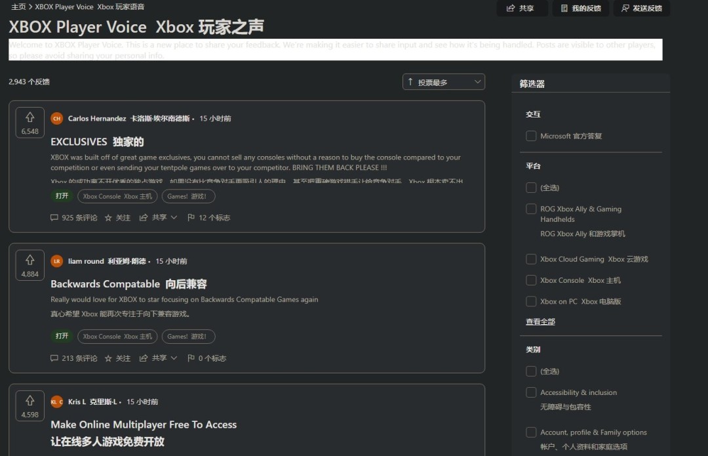Open the sort dropdown 投票最多
The width and height of the screenshot is (708, 456).
point(443,82)
